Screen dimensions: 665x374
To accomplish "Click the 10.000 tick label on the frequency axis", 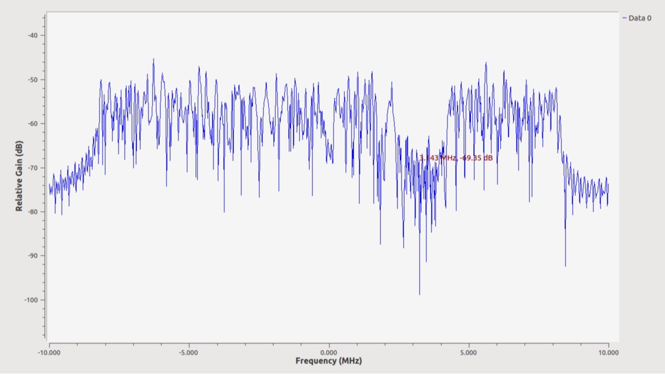I will pos(608,353).
